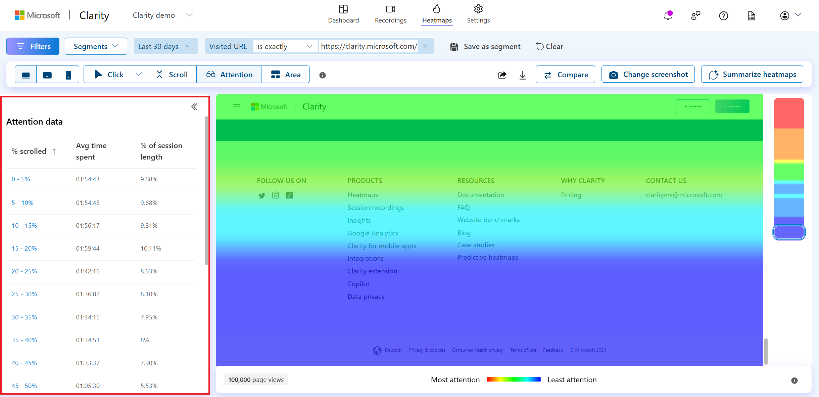Open the notifications bell icon

668,15
